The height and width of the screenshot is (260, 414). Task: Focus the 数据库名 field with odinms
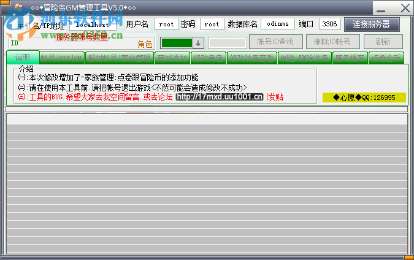tap(278, 24)
